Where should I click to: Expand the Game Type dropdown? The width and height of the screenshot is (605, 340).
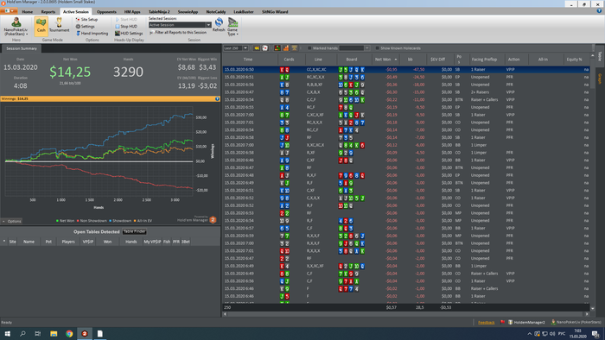pos(232,27)
